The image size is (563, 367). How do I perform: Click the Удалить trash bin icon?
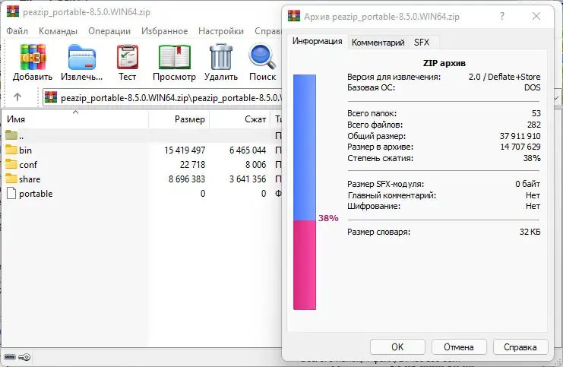pos(221,57)
